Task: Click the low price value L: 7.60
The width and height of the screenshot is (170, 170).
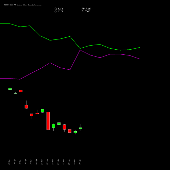Action: coord(86,12)
